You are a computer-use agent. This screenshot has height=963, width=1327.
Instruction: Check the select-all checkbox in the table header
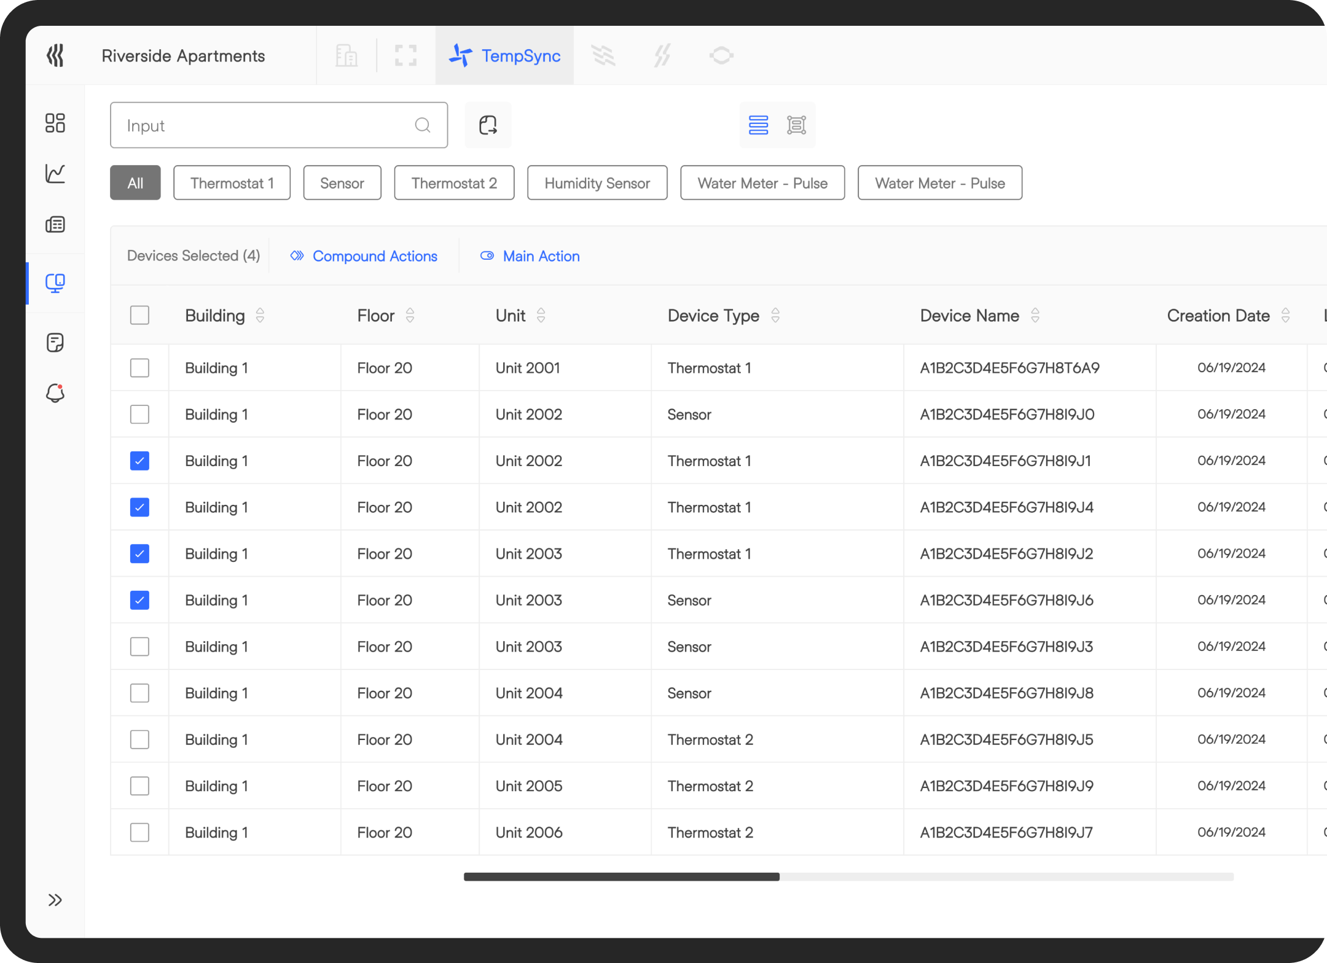pos(139,314)
